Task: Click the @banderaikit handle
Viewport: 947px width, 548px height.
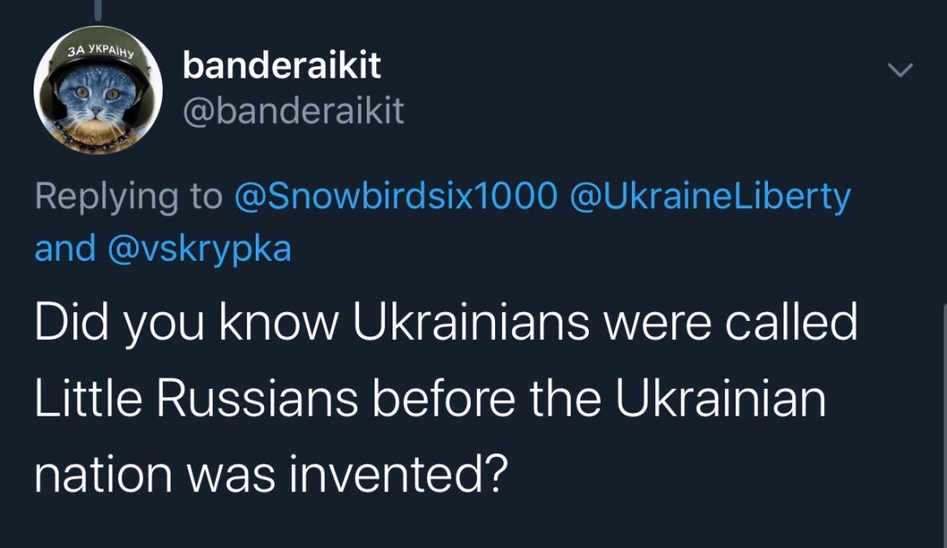Action: [x=293, y=110]
